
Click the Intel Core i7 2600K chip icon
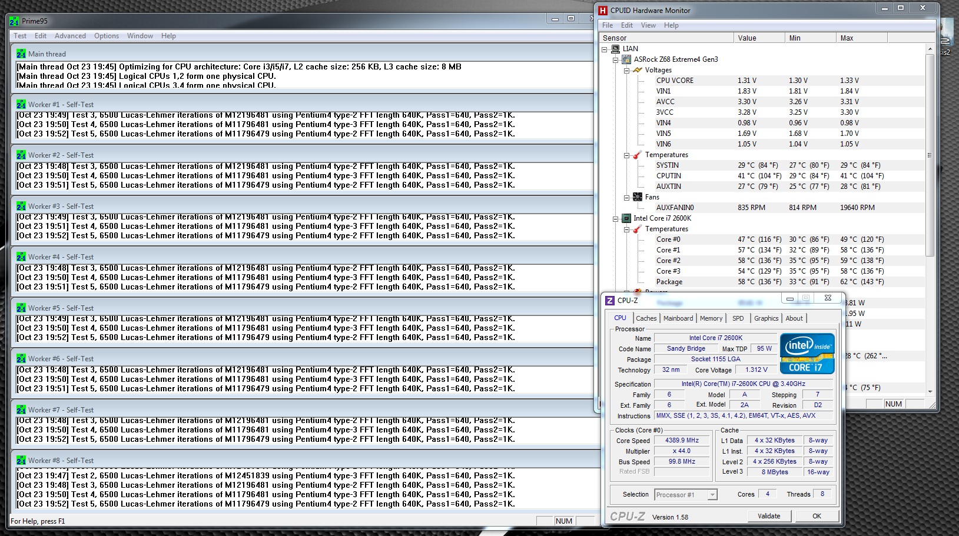[x=626, y=218]
